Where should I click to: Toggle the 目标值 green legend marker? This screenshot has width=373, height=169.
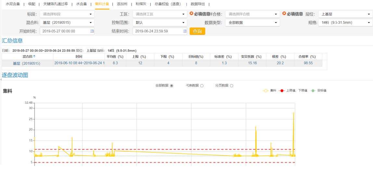313,91
